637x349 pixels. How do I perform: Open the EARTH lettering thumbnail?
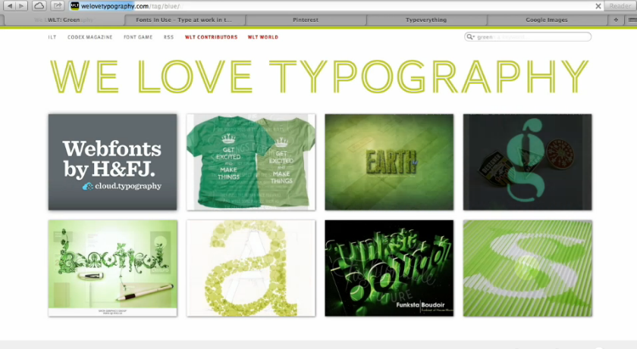tap(389, 162)
